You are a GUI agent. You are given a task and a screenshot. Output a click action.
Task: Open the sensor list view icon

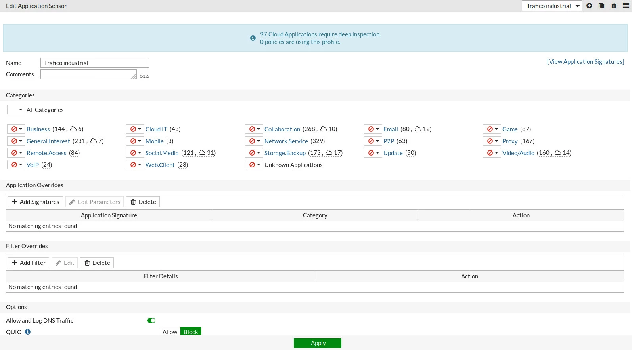tap(626, 6)
